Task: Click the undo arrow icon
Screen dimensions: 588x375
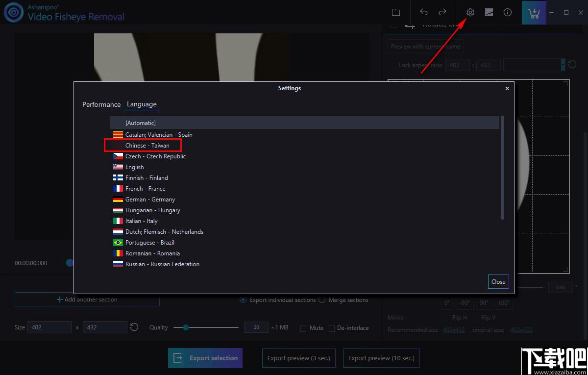Action: pyautogui.click(x=424, y=12)
